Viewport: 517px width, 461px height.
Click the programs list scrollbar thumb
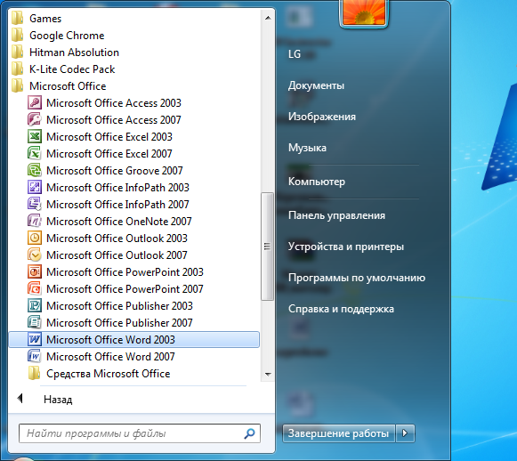[268, 247]
